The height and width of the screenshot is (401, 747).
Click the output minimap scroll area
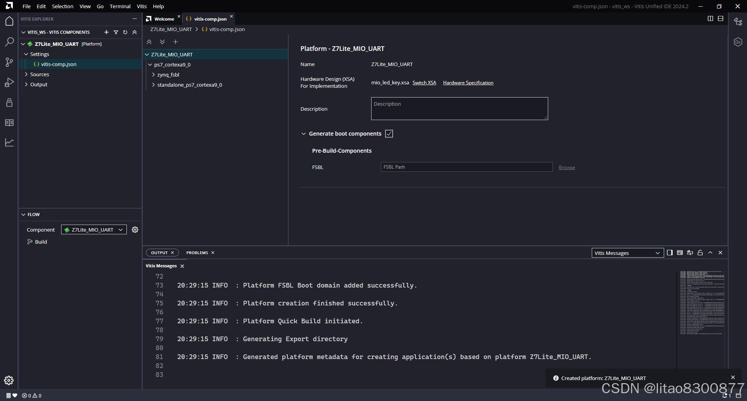tap(702, 319)
